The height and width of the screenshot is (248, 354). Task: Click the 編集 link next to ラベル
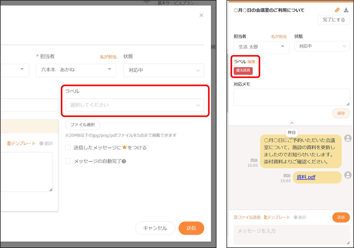(x=252, y=62)
